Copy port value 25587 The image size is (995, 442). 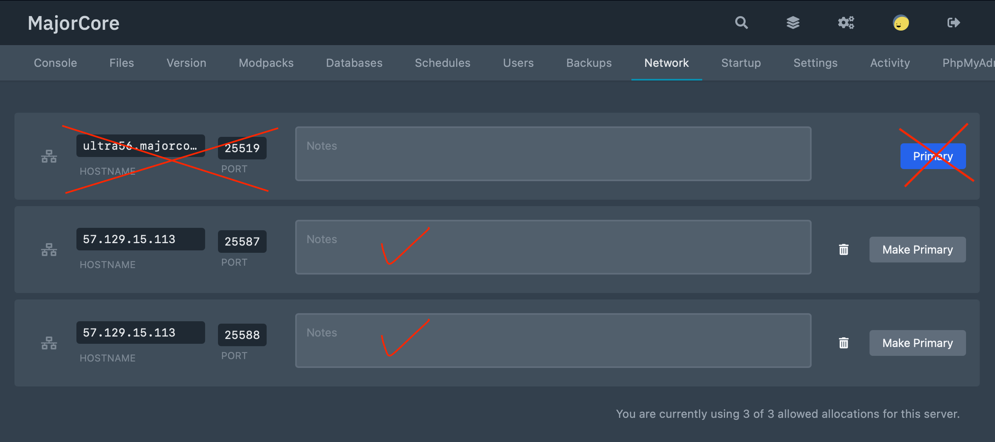click(x=242, y=242)
